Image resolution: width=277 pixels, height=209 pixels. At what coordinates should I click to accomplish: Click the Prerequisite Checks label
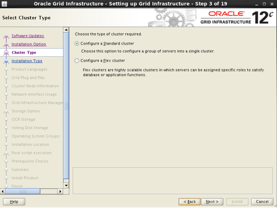(x=30, y=161)
